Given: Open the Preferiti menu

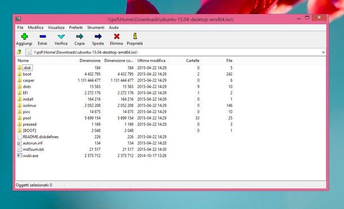Looking at the screenshot, I should click(x=76, y=28).
